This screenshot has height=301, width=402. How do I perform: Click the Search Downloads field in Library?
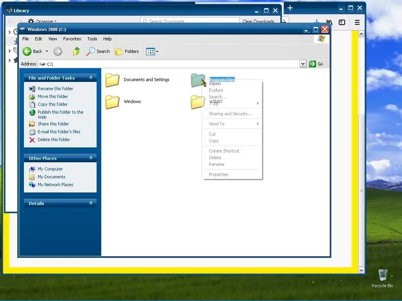[x=190, y=21]
